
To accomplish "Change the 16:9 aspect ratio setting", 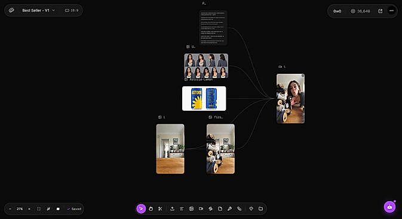I will (72, 11).
